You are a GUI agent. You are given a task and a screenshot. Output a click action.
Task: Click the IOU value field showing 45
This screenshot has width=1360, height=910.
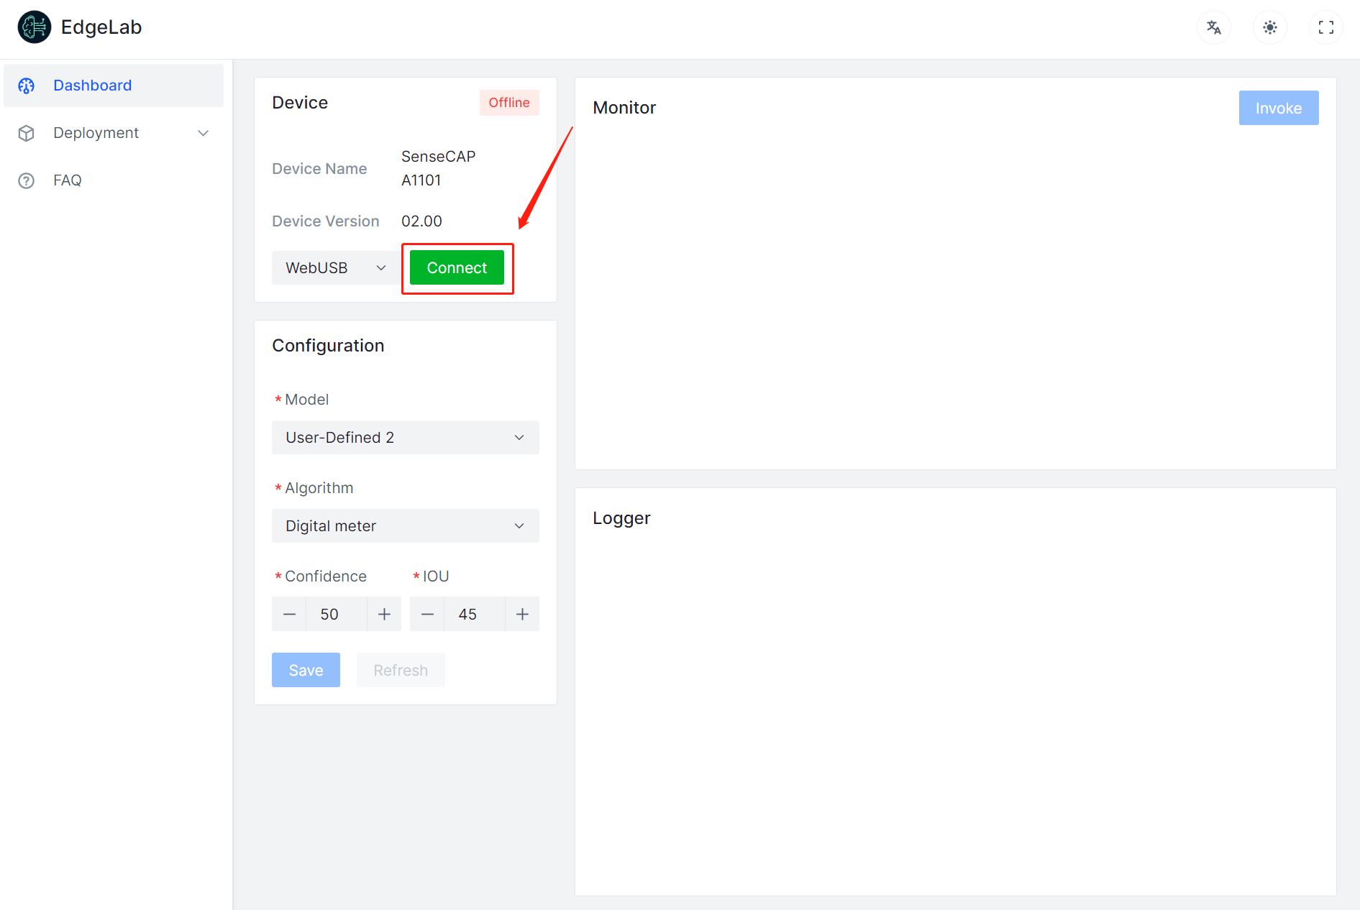(475, 614)
